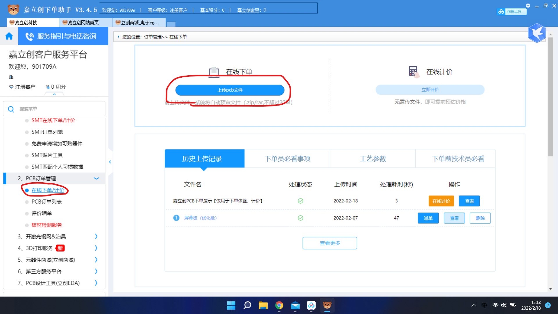Select the 工艺参数 tab

373,159
